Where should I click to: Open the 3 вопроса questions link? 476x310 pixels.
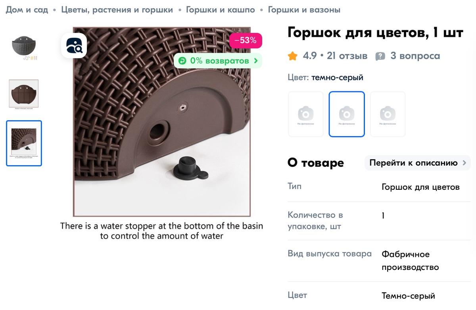pos(415,56)
